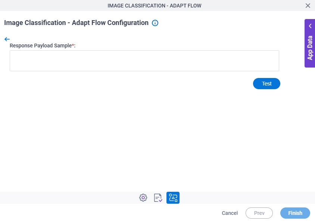Viewport: 315px width, 222px height.
Task: Go back using the blue left arrow
Action: (x=7, y=39)
